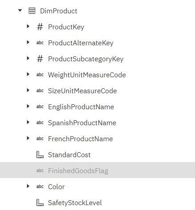This screenshot has height=210, width=195.
Task: Click the number icon next to ProductSubcategoryKey
Action: (40, 59)
